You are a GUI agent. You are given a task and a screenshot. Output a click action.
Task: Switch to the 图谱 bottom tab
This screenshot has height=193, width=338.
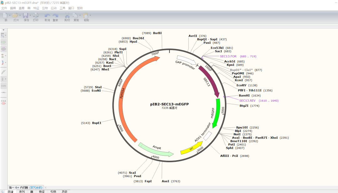(x=10, y=191)
